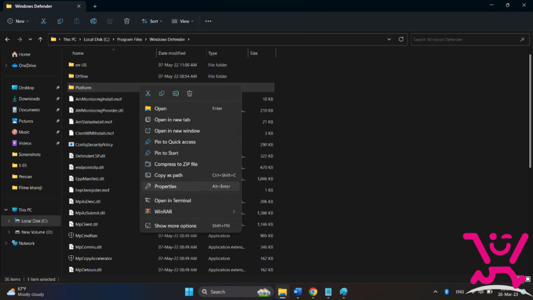Open File Explorer from the taskbar
Image resolution: width=533 pixels, height=300 pixels.
click(283, 292)
